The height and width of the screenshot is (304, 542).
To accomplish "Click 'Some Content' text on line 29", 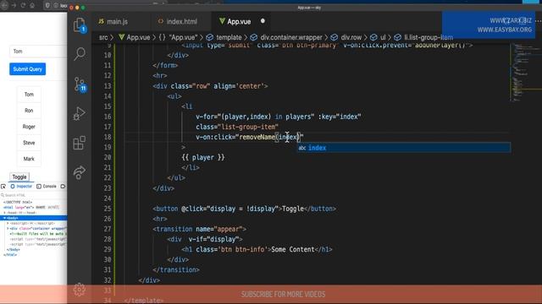I will point(293,249).
